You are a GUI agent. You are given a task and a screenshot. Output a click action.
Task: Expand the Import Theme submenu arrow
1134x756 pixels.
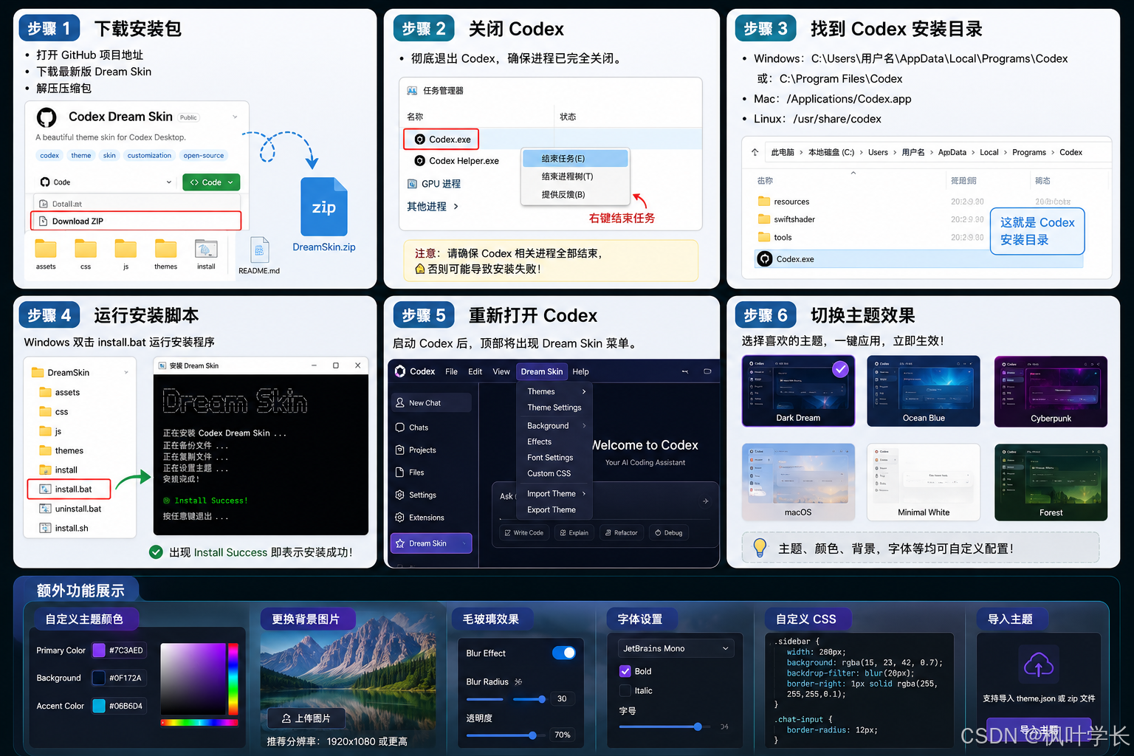[584, 494]
